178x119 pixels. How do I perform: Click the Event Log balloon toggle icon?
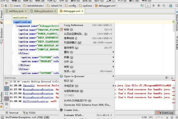pyautogui.click(x=7, y=88)
